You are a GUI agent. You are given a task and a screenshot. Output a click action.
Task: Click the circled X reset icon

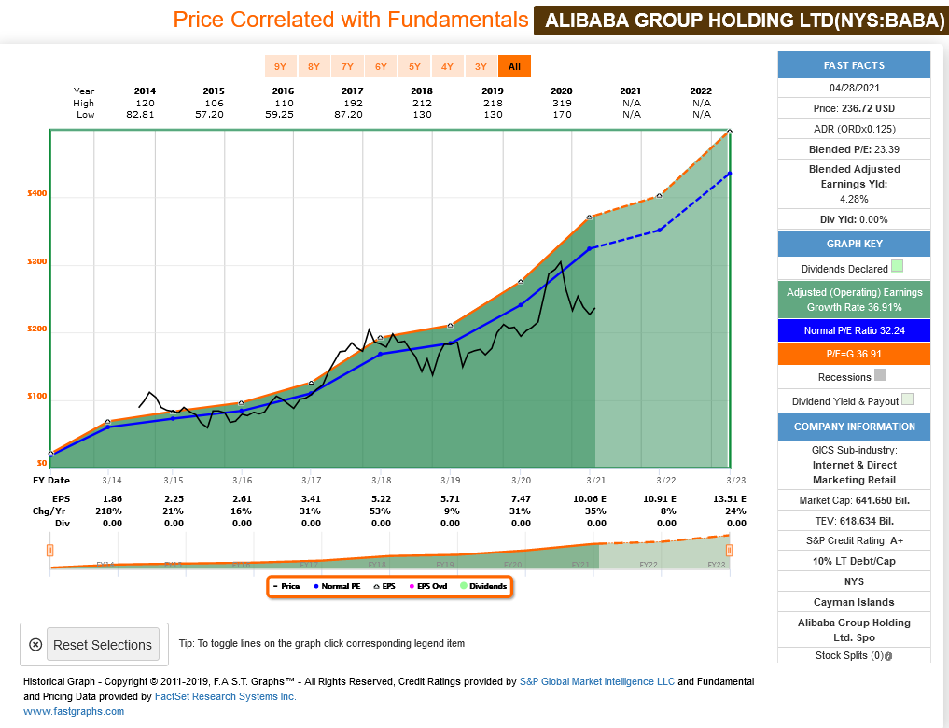pyautogui.click(x=35, y=645)
